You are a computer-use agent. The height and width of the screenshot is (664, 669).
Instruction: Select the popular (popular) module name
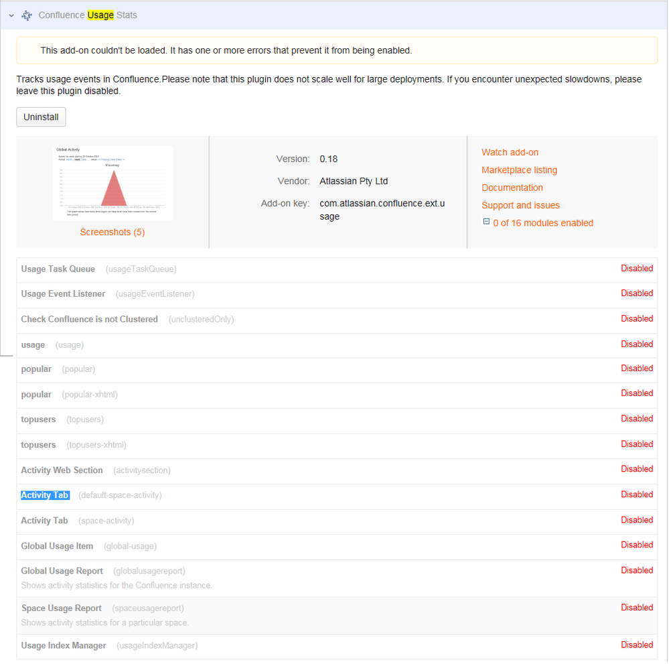click(x=36, y=369)
